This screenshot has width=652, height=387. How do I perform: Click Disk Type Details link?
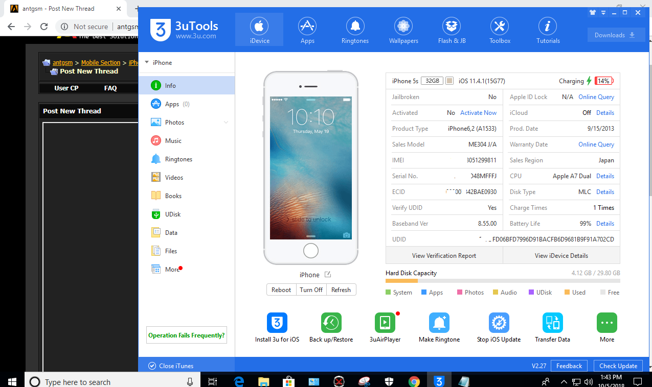tap(605, 192)
